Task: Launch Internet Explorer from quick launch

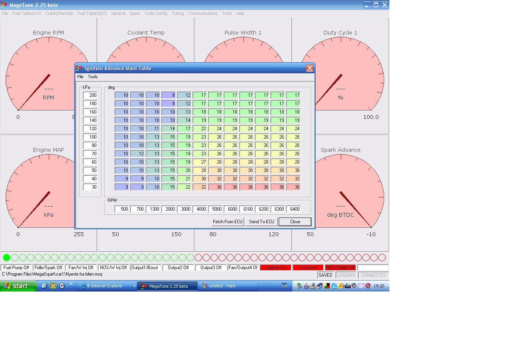Action: tap(44, 286)
